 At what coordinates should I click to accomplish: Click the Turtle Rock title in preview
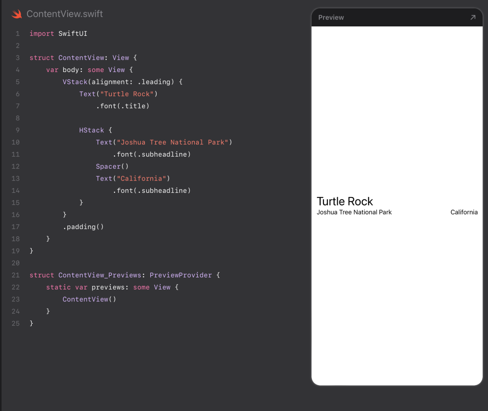coord(345,201)
